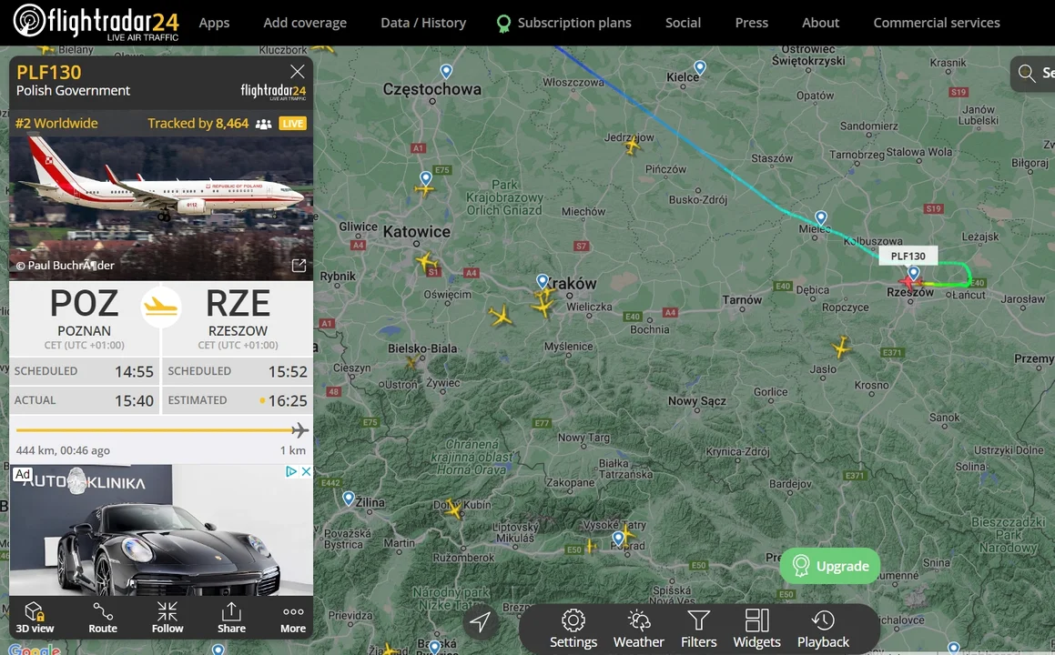Click the PLF130 label on the map

(908, 257)
